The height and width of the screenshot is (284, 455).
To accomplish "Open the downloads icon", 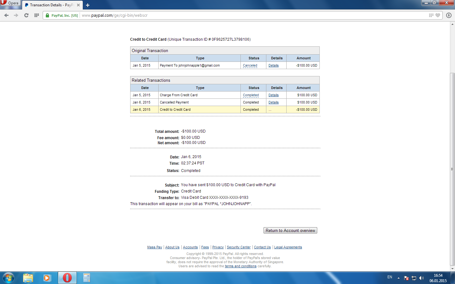I will tap(449, 15).
